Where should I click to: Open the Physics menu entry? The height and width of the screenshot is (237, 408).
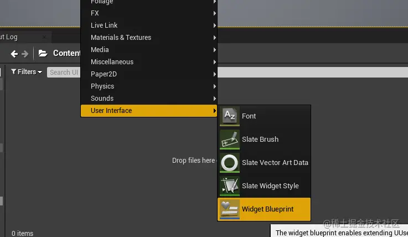click(149, 86)
